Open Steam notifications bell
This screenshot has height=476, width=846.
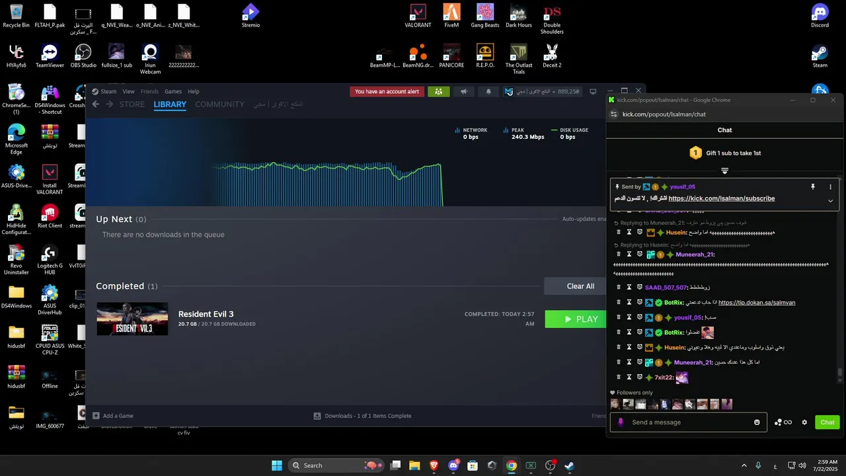(x=489, y=92)
